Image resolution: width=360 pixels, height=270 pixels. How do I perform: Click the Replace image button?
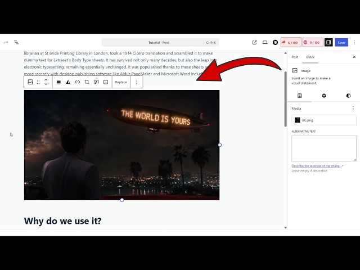(121, 82)
